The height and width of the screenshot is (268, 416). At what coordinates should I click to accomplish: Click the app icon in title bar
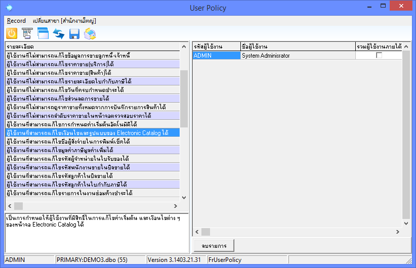pos(9,8)
